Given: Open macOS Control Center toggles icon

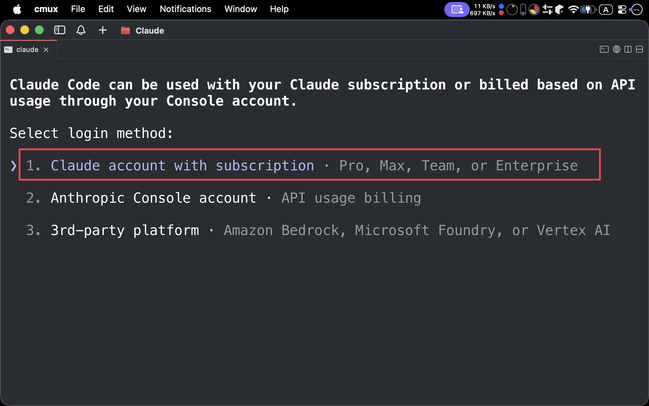Looking at the screenshot, I should coord(622,10).
